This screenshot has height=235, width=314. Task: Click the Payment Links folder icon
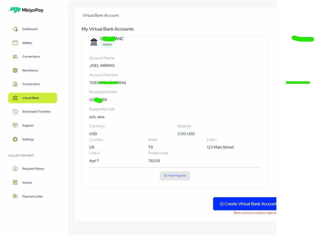[x=15, y=196]
